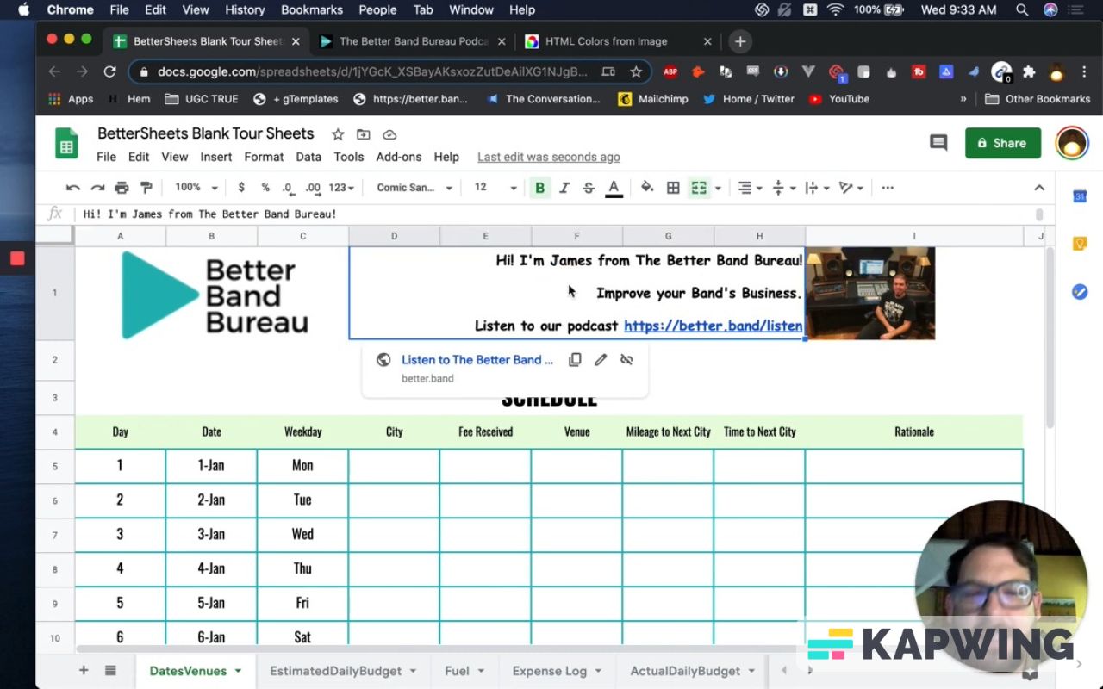Format cell as percent
This screenshot has height=689, width=1103.
point(265,188)
